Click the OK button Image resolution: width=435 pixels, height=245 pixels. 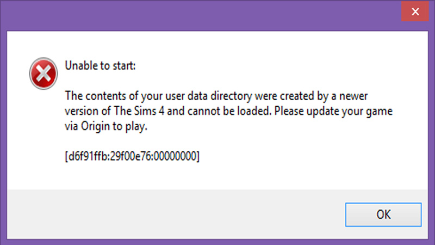[383, 215]
